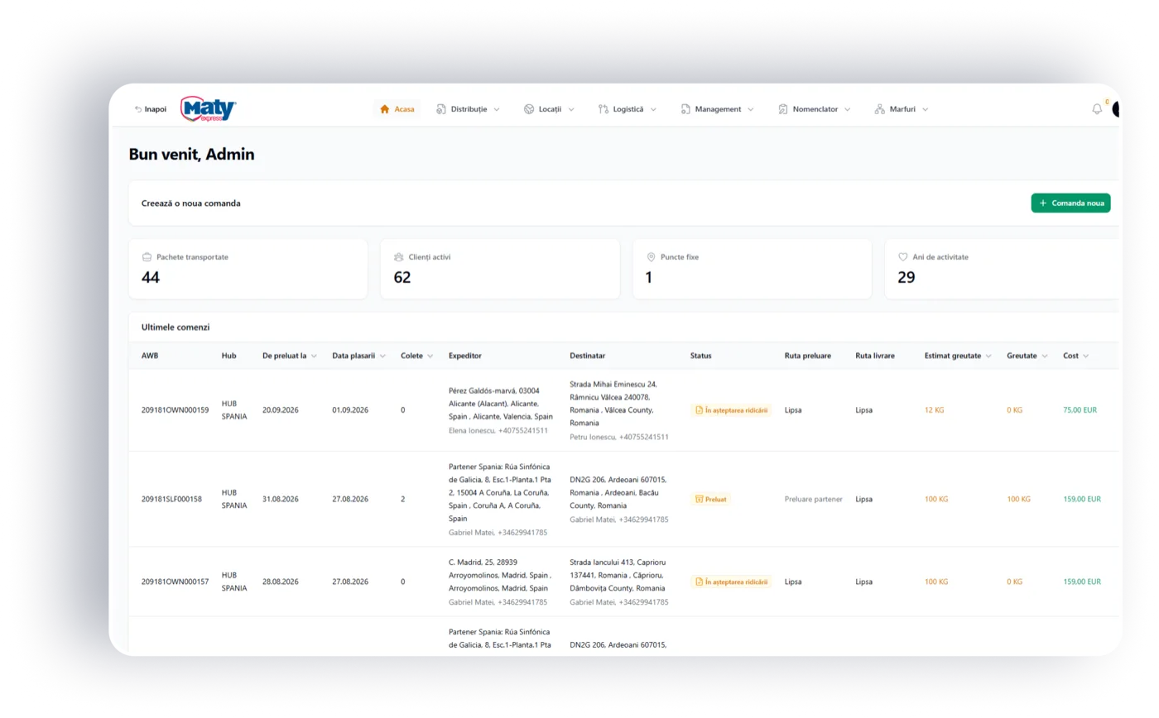Click the Distribuție menu icon

tap(441, 109)
